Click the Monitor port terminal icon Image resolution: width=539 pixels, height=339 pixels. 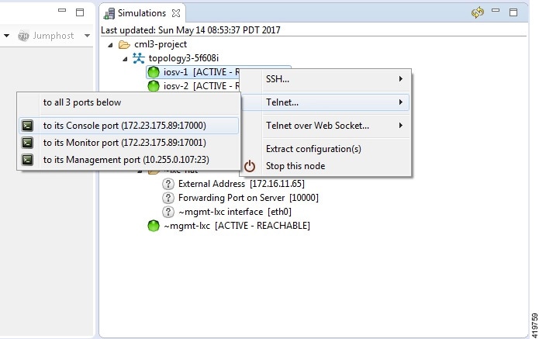[x=27, y=143]
